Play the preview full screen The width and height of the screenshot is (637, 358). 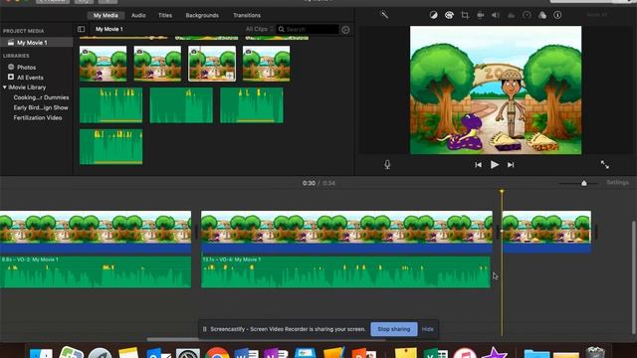(x=604, y=164)
